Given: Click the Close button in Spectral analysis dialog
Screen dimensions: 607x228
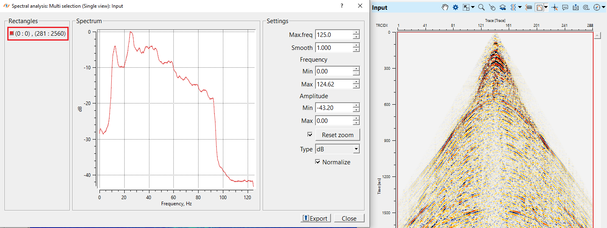Looking at the screenshot, I should point(349,218).
